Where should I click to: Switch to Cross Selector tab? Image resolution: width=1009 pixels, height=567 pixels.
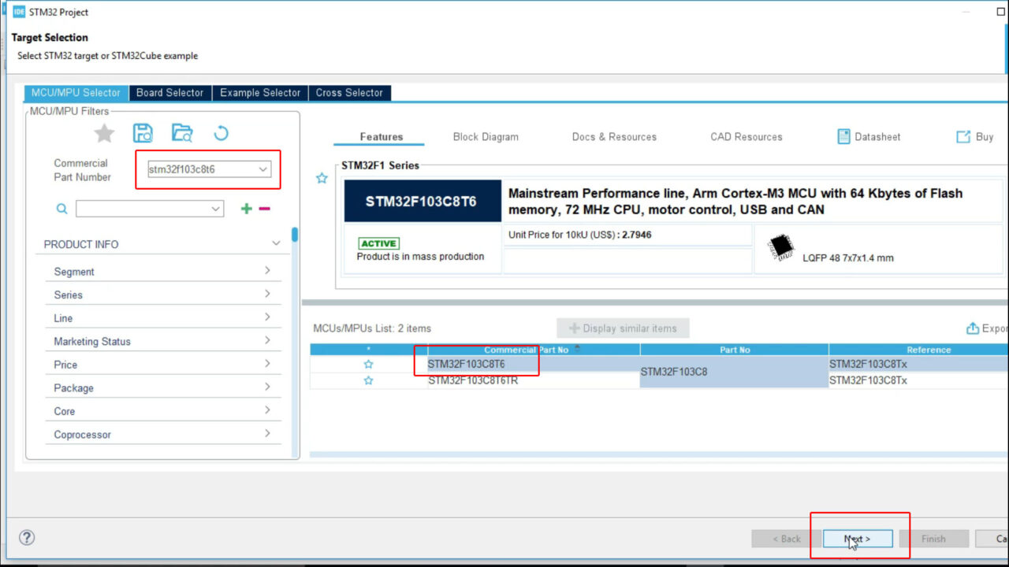click(x=349, y=92)
